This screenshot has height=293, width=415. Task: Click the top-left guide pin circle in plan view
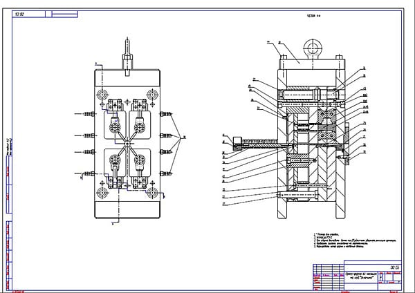pos(103,93)
